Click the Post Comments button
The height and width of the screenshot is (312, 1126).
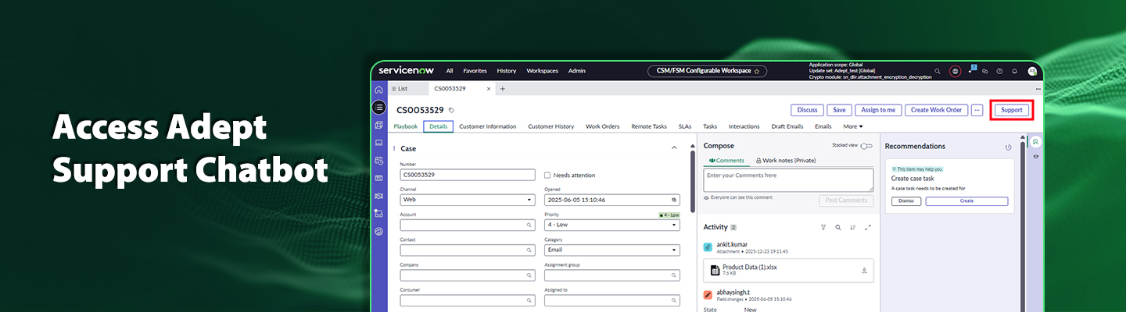coord(846,200)
